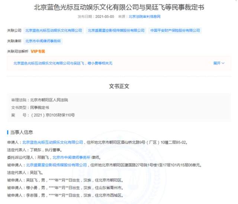Click the VIP专属 badge
The image size is (238, 204).
pos(38,51)
